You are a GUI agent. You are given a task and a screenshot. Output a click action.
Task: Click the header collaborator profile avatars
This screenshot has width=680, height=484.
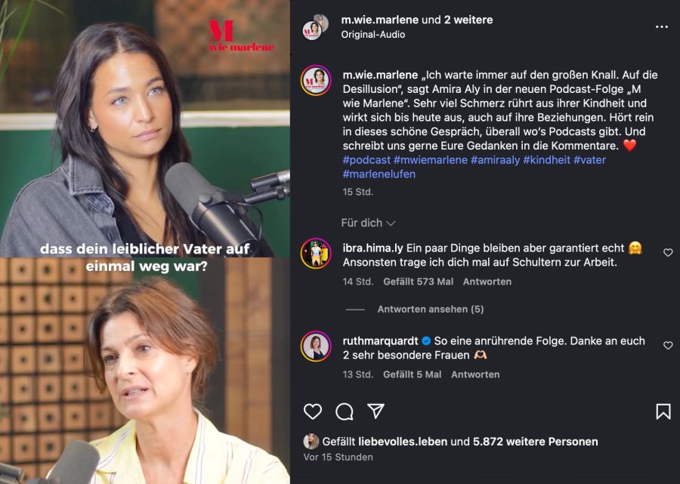click(315, 27)
